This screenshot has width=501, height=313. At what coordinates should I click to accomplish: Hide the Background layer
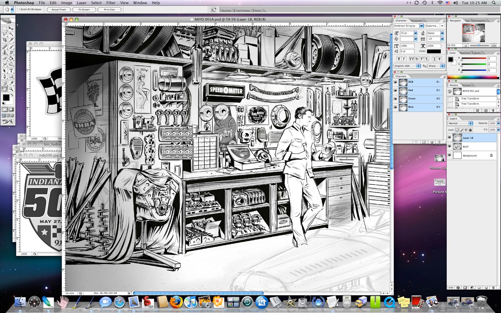pos(450,155)
